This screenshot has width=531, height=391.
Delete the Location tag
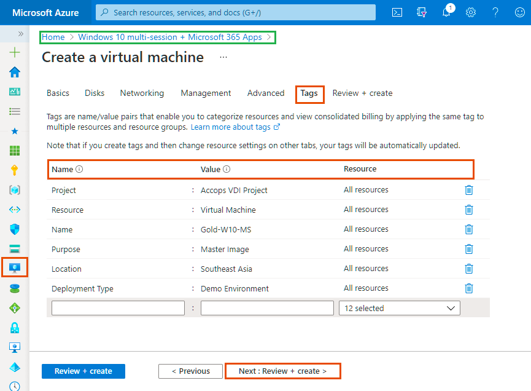[468, 269]
